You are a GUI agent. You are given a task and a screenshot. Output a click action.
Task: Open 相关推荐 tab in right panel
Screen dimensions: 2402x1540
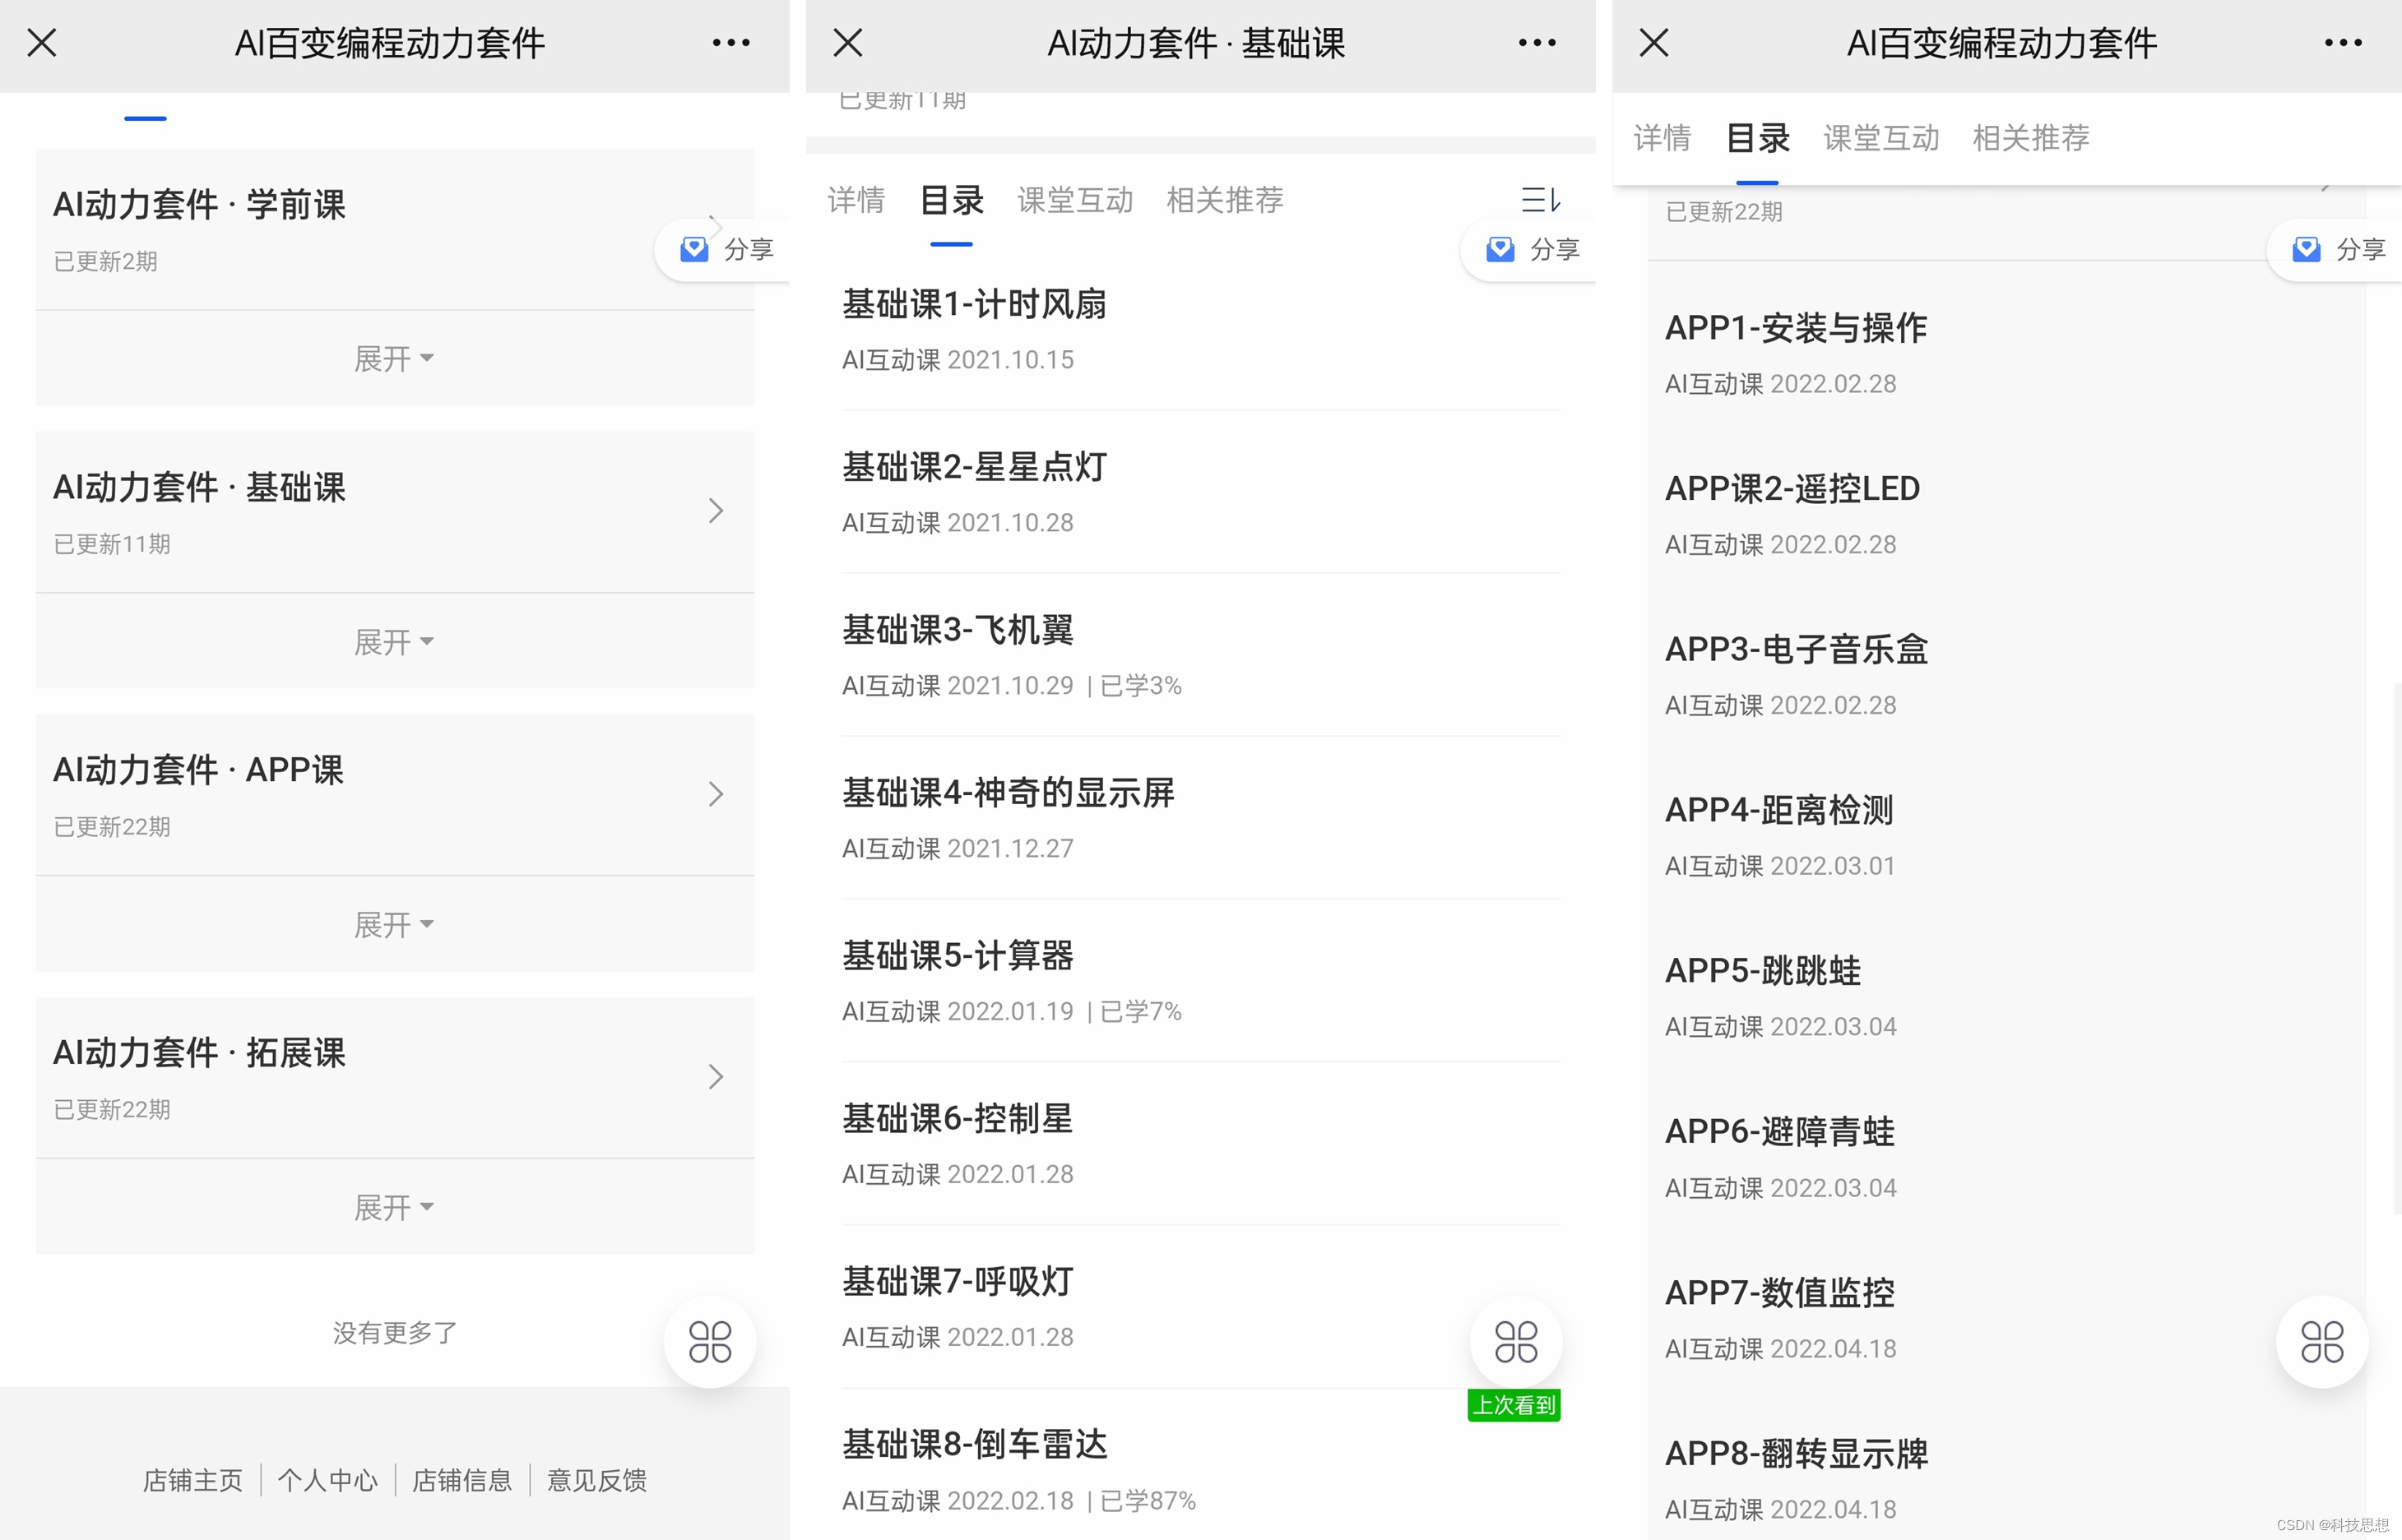point(2031,138)
